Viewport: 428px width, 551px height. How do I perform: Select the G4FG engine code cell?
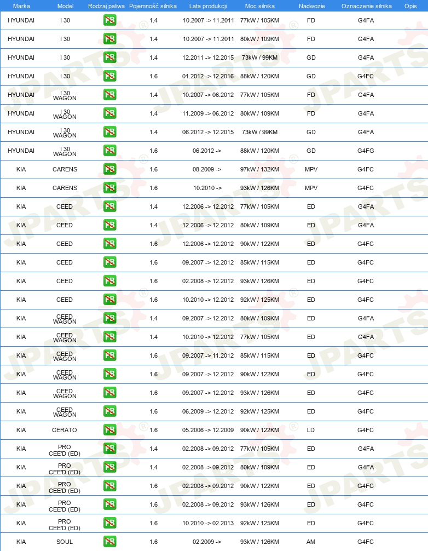tap(366, 151)
